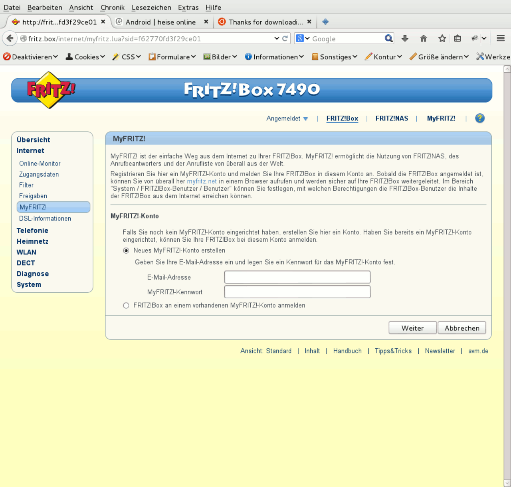Screen dimensions: 511x487
Task: Follow the myfritz.net link
Action: tap(202, 181)
